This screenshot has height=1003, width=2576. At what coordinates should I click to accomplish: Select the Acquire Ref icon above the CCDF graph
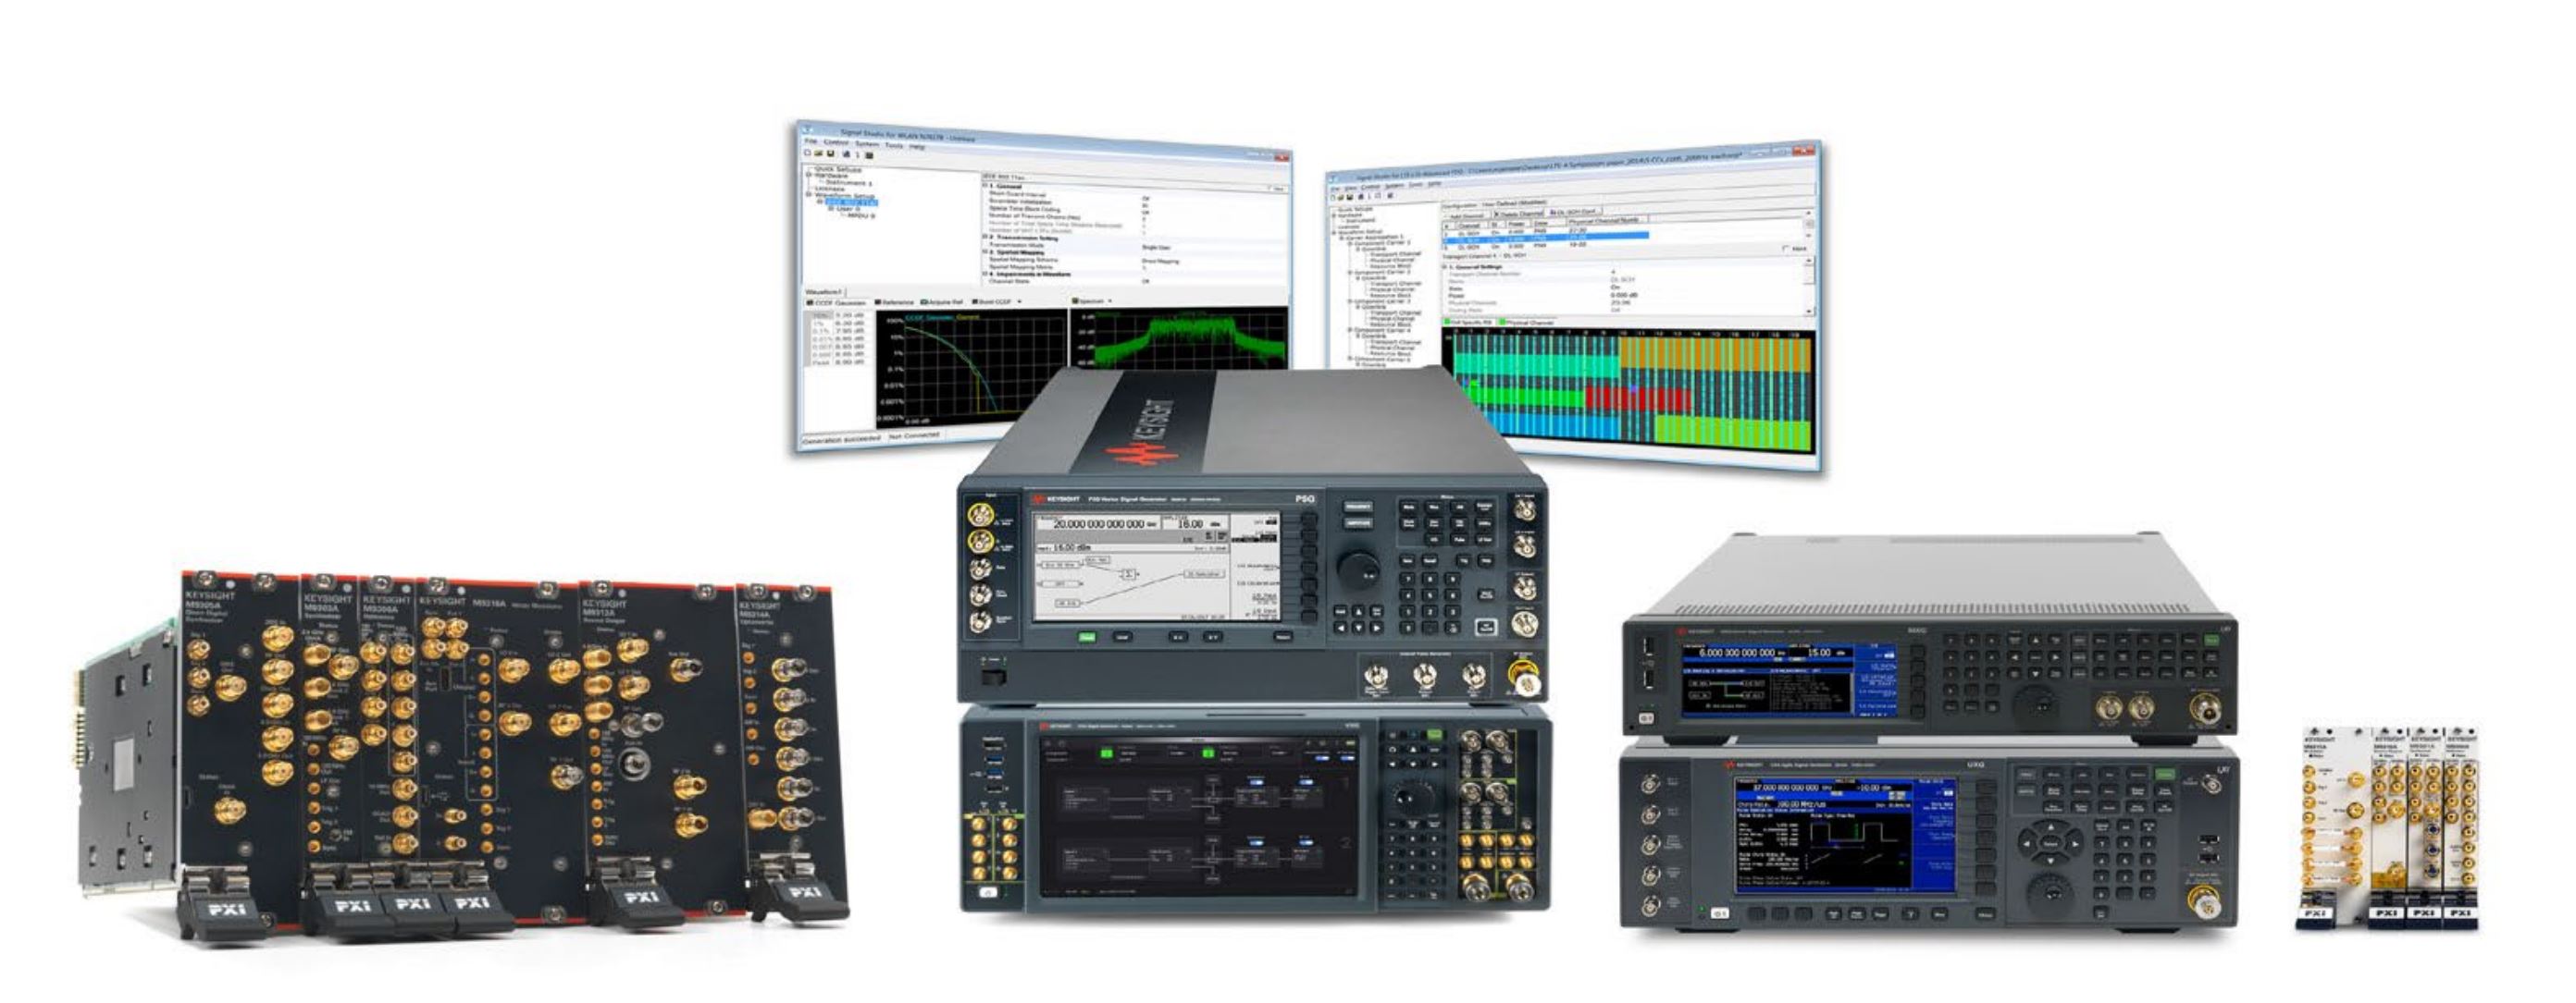925,302
